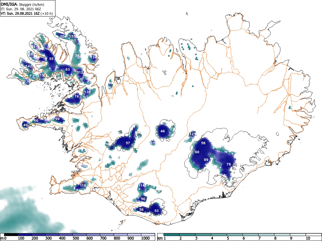The height and width of the screenshot is (241, 322).
Task: Select the valid time line 'VT: Sun. 29.08.2021 16Z'
Action: (21, 13)
